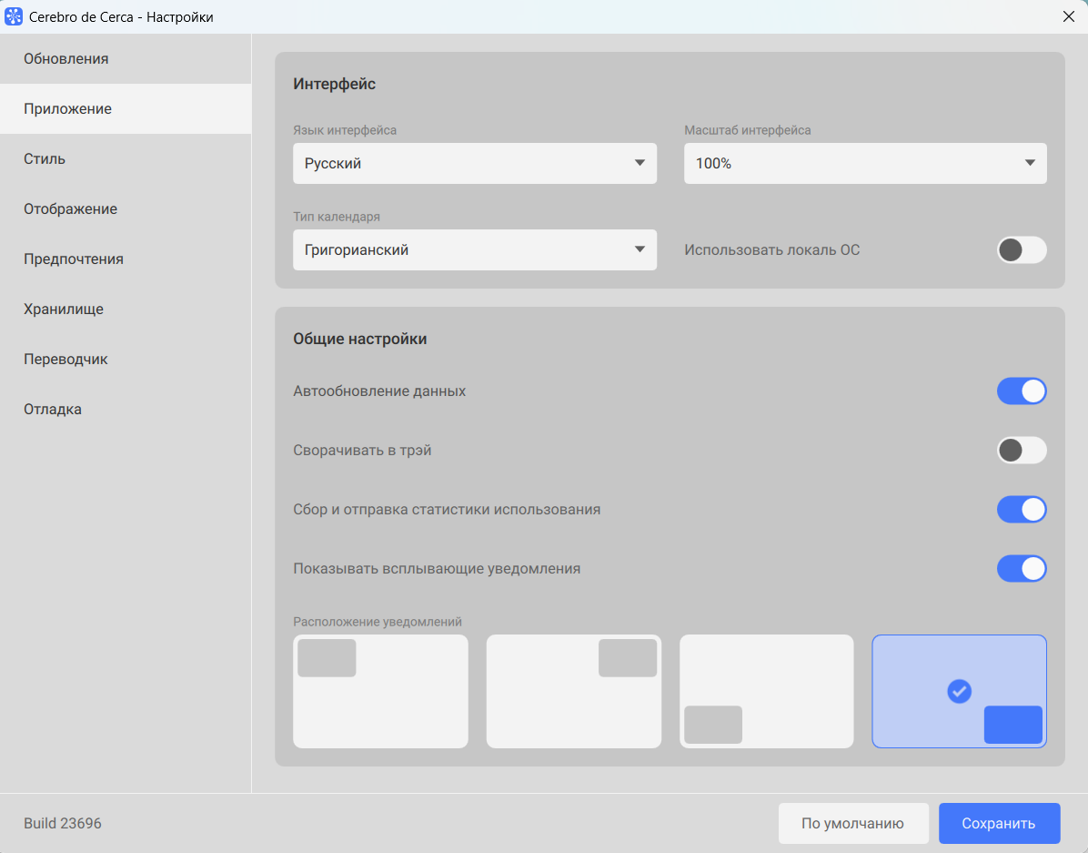The height and width of the screenshot is (853, 1088).
Task: Click the Сохранить button
Action: [x=999, y=823]
